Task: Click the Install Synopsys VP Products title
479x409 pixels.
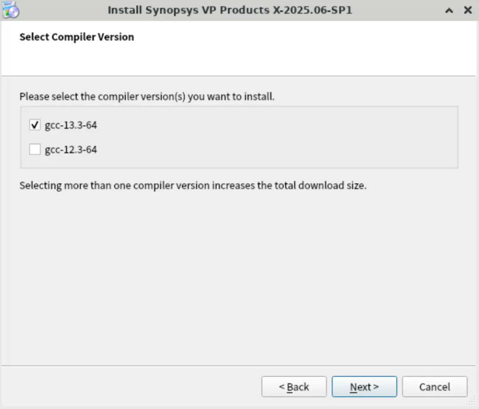Action: [230, 10]
